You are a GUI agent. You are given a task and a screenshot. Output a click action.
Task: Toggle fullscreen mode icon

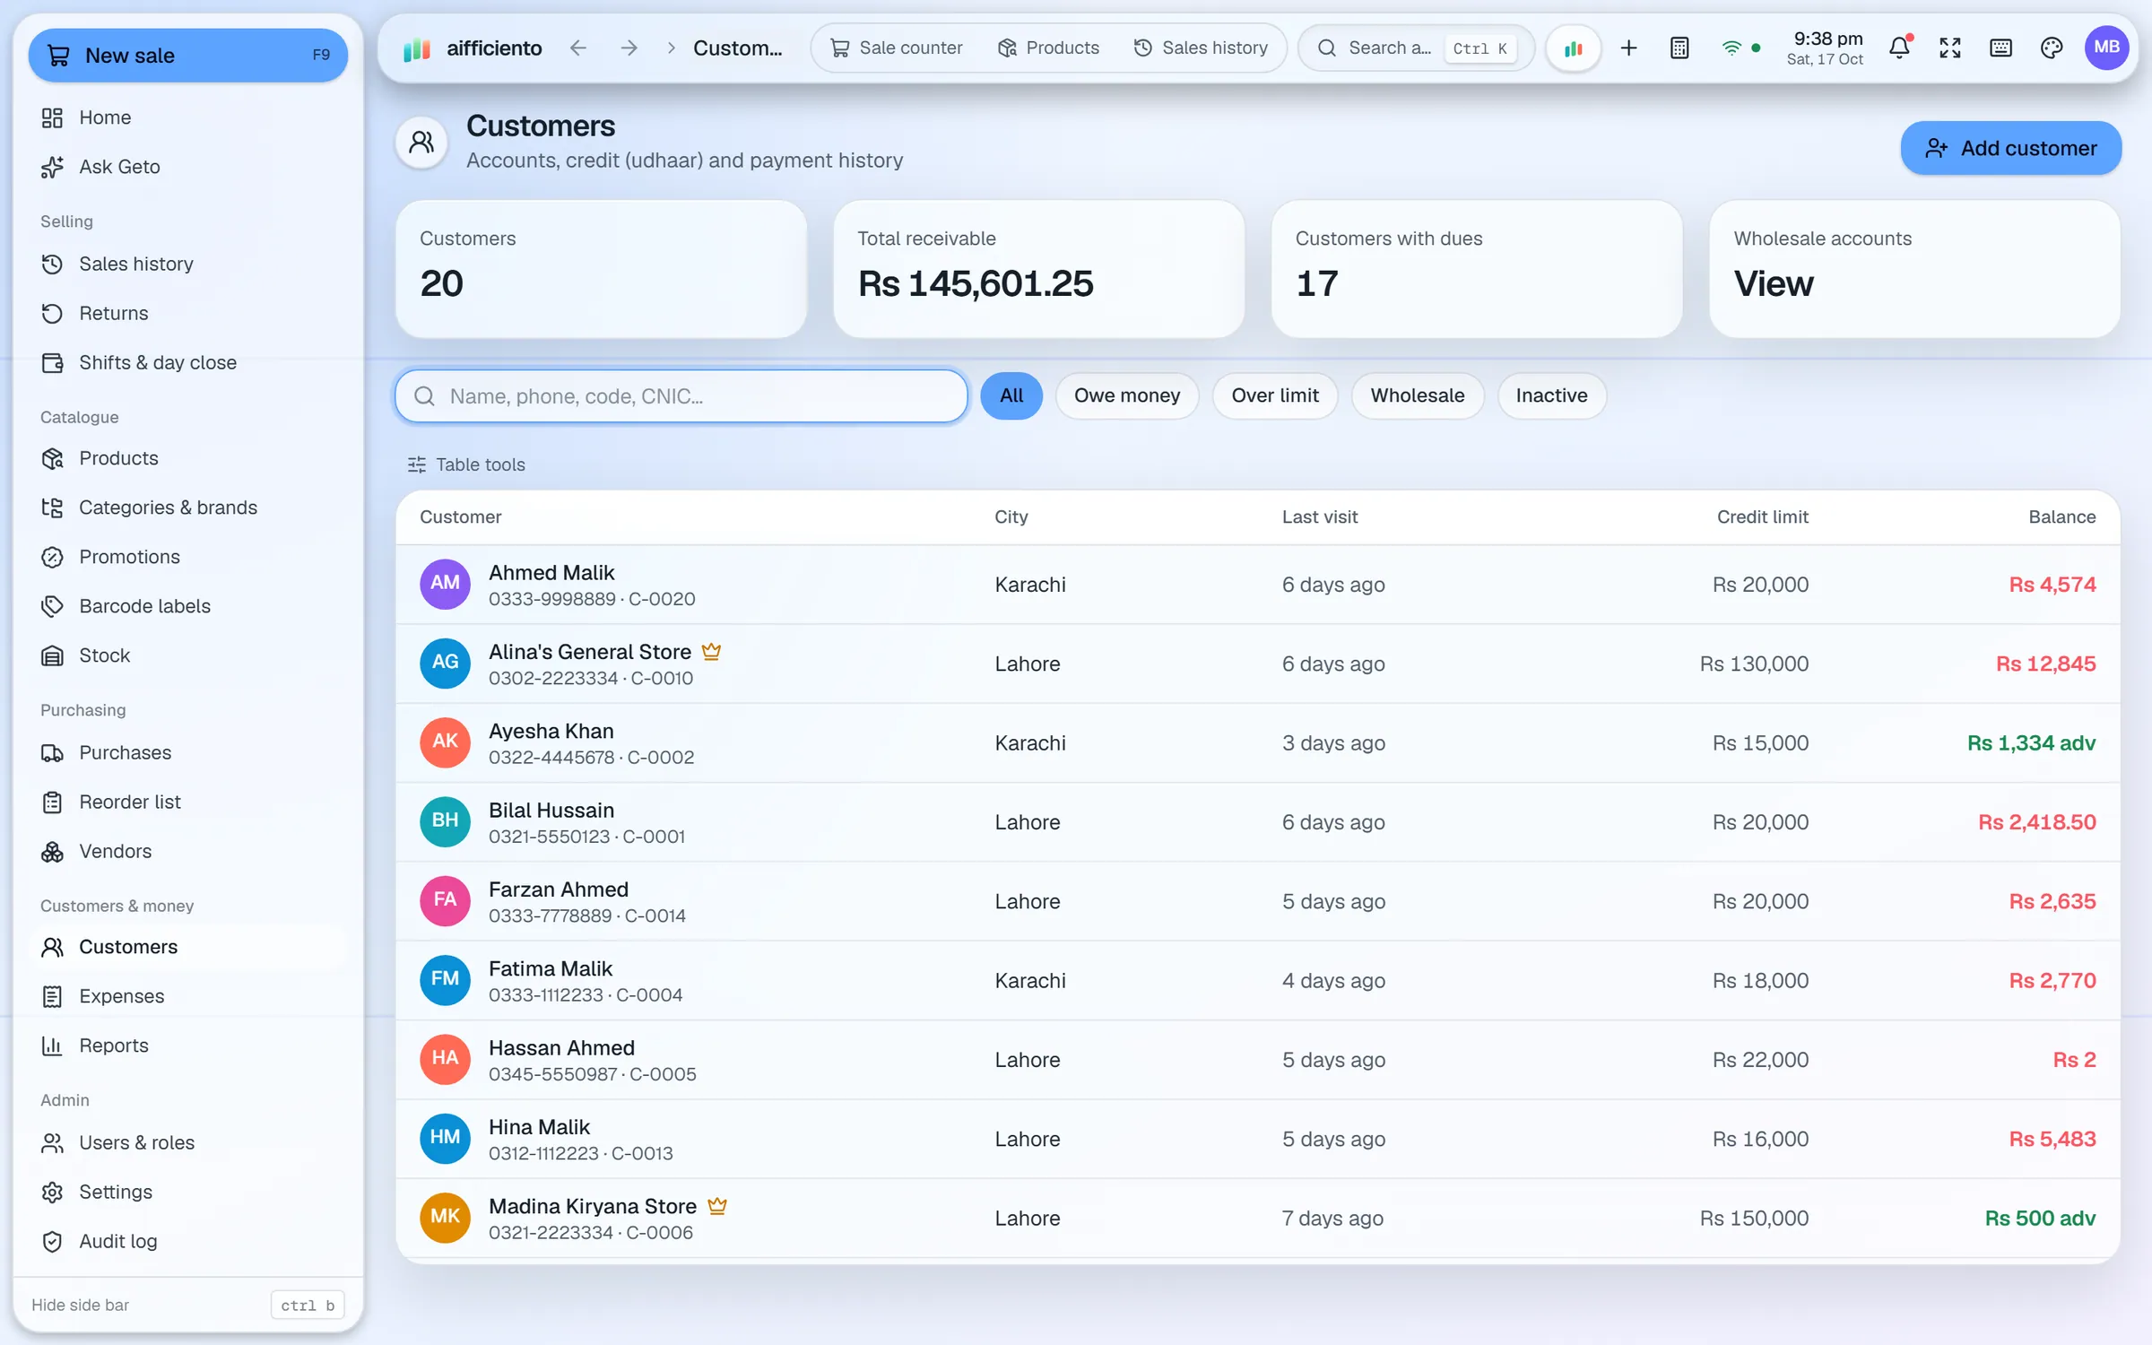[1949, 48]
